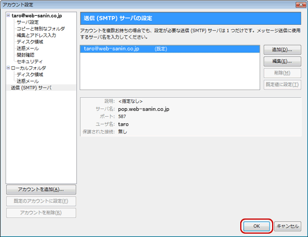
Task: Open 迷惑メール under the taro account
Action: pos(27,48)
